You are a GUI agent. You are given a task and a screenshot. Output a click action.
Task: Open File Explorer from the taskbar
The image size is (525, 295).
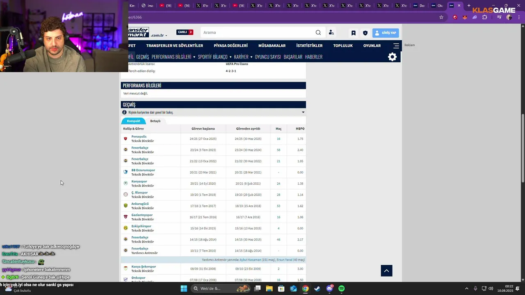click(269, 288)
